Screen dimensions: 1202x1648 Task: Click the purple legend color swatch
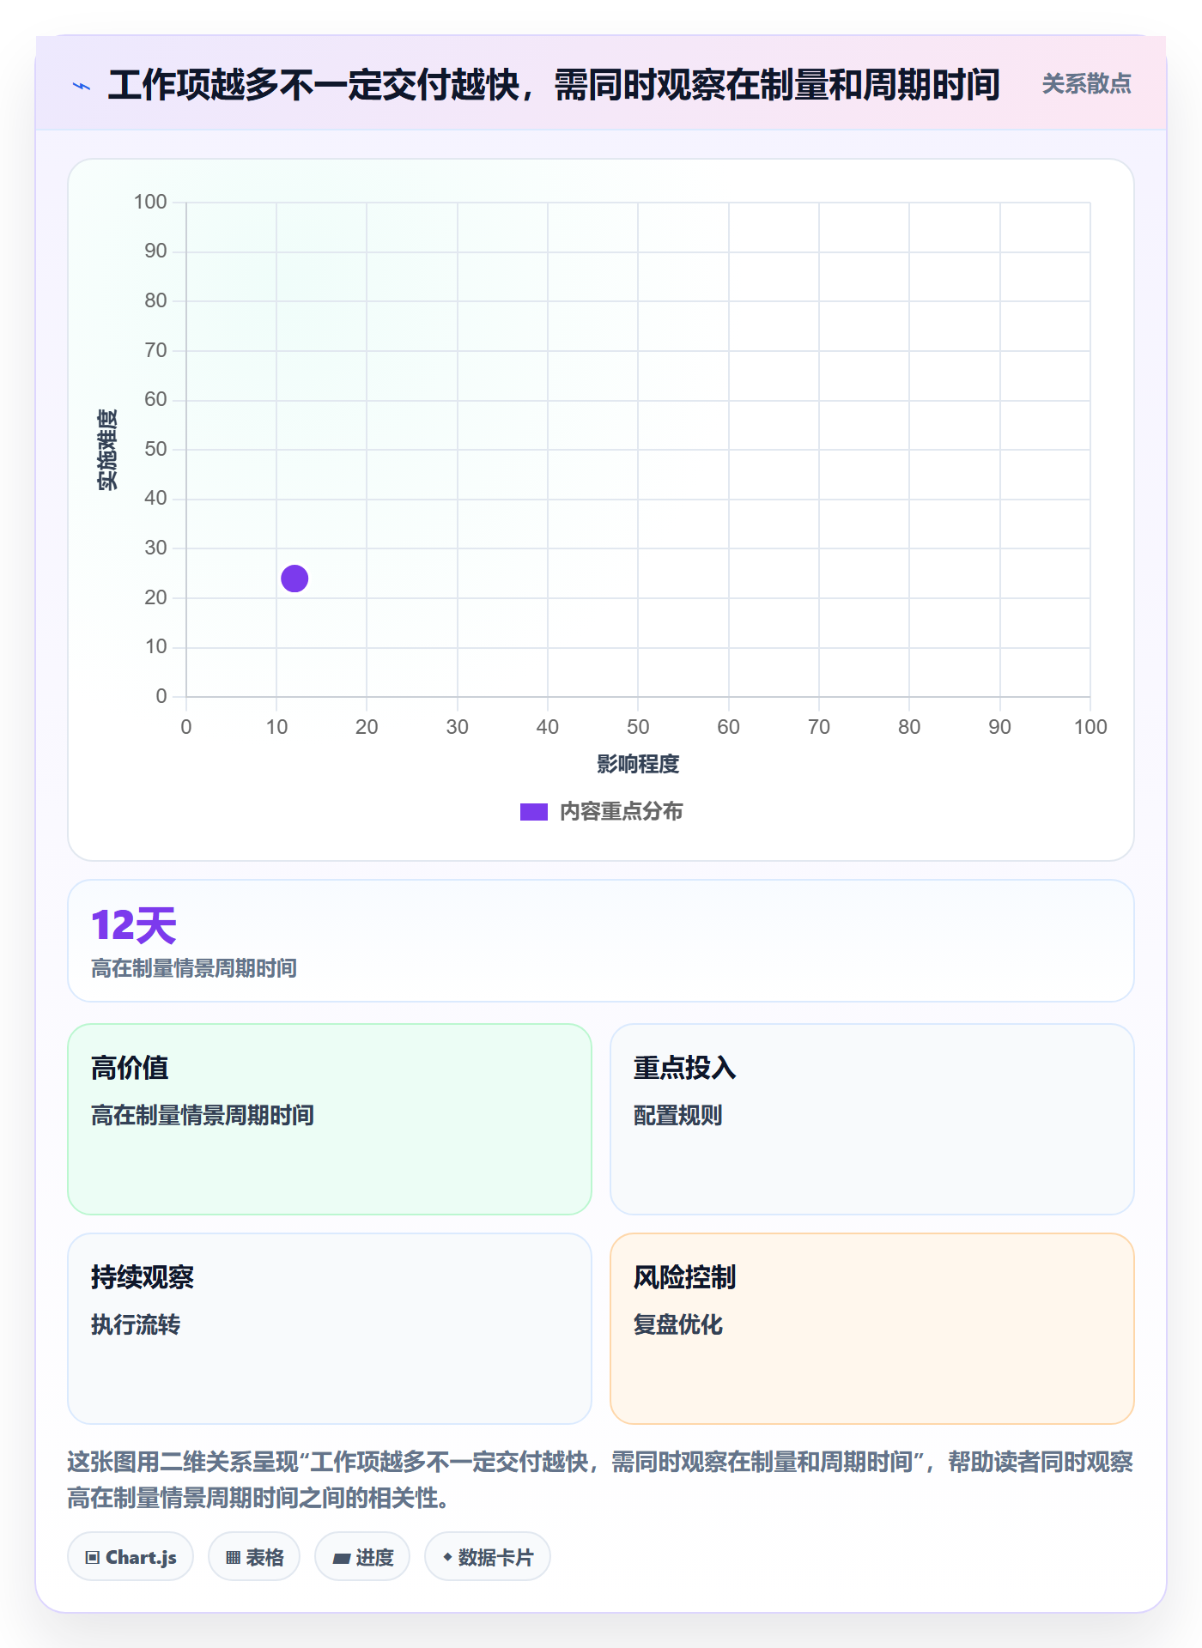pyautogui.click(x=534, y=812)
